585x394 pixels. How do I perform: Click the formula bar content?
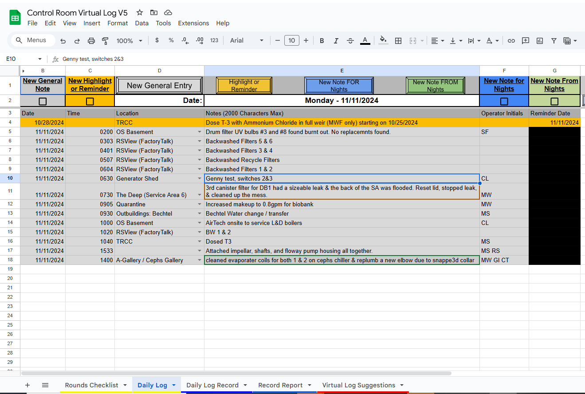click(93, 59)
